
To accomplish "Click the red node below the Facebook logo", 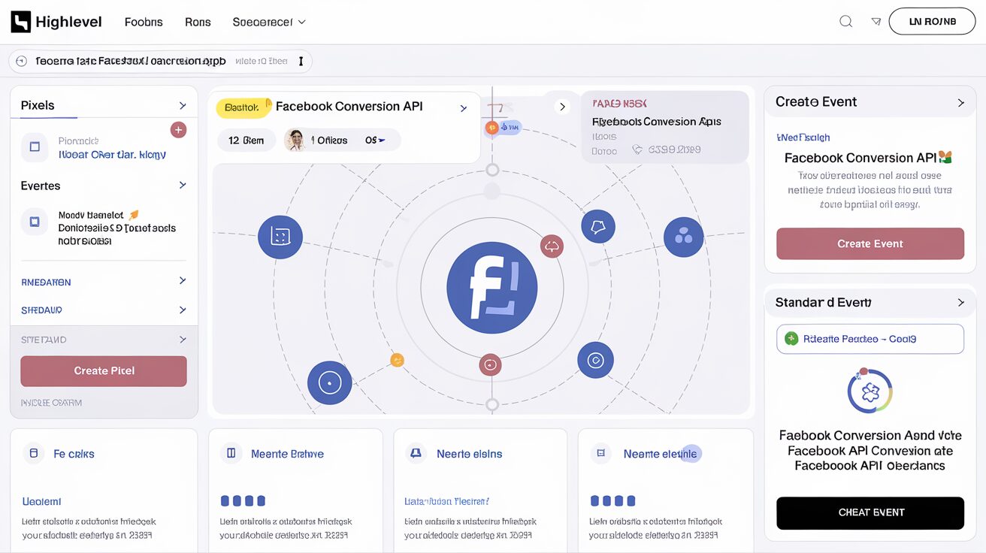I will pos(490,365).
